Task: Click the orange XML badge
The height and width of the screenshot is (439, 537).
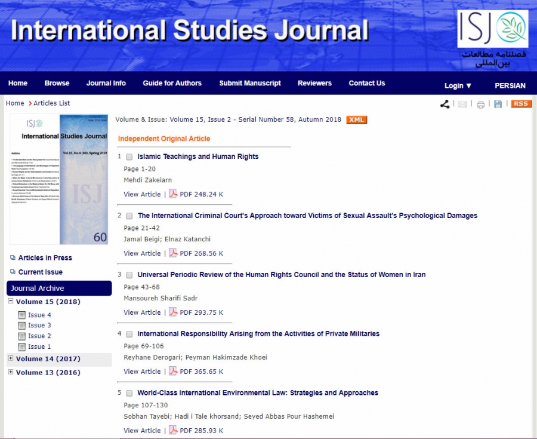Action: [x=357, y=119]
